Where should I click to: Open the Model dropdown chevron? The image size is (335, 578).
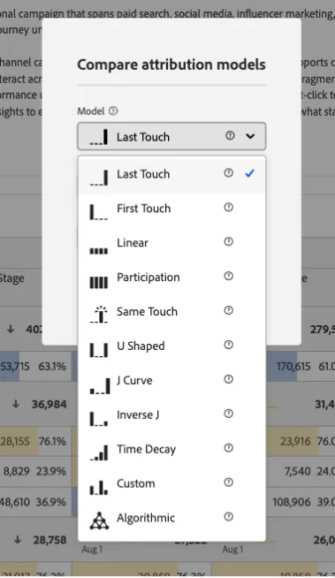[x=250, y=136]
